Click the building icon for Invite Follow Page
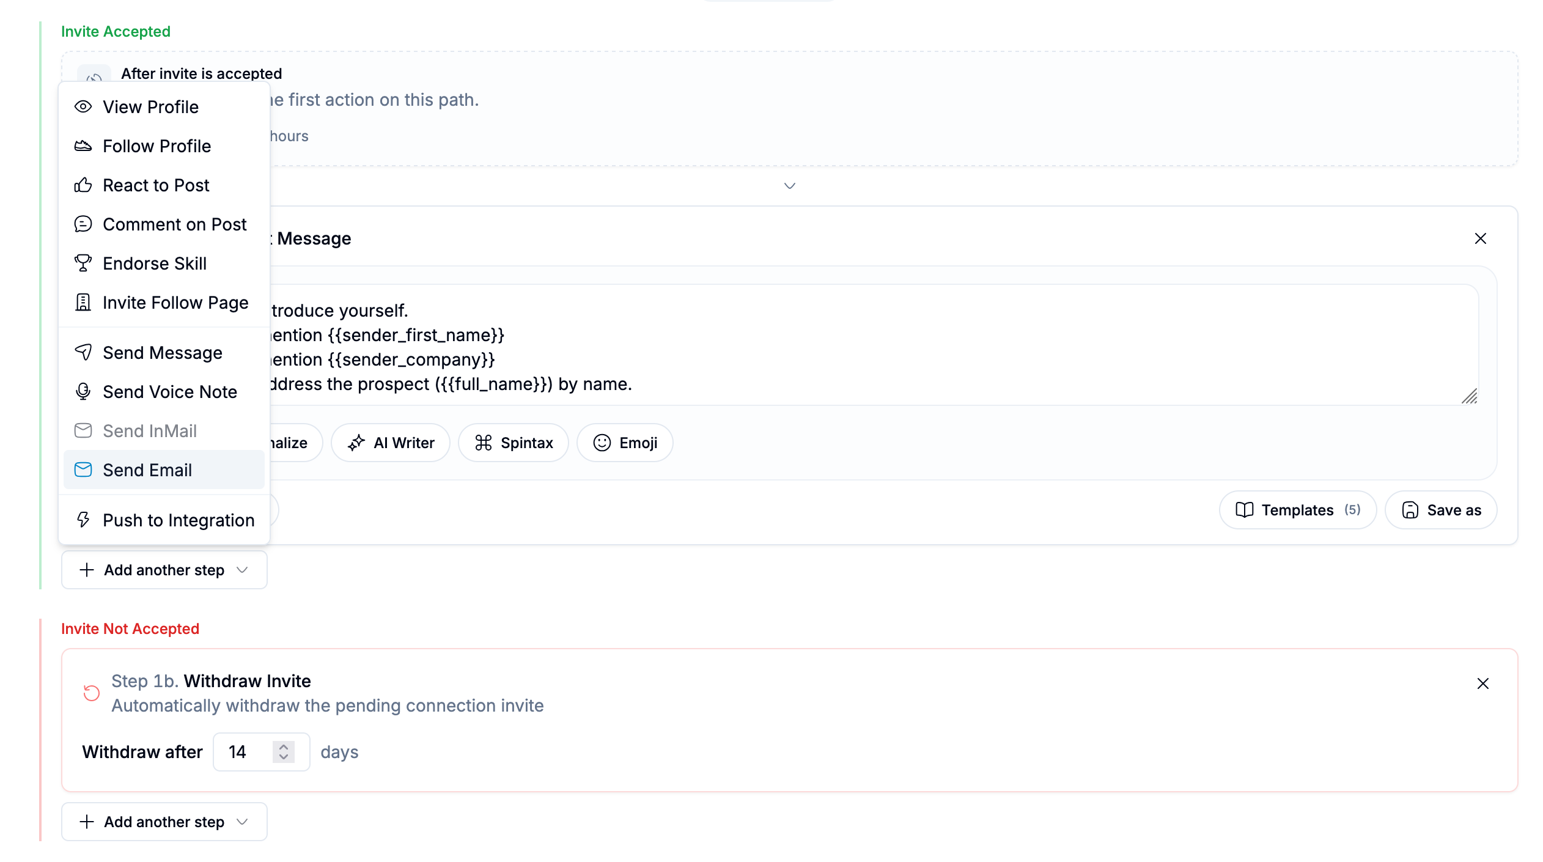This screenshot has height=862, width=1543. click(x=83, y=303)
